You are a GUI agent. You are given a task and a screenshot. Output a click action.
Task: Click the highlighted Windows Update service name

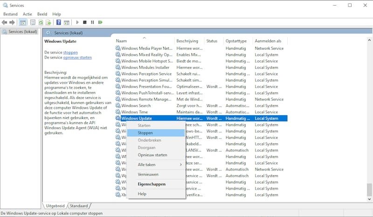pyautogui.click(x=137, y=118)
